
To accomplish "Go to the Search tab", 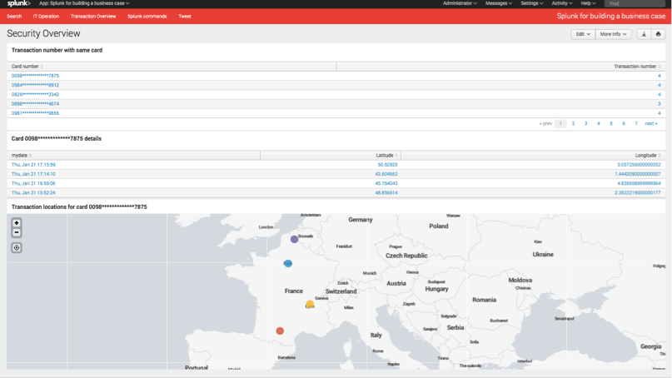I will 14,17.
